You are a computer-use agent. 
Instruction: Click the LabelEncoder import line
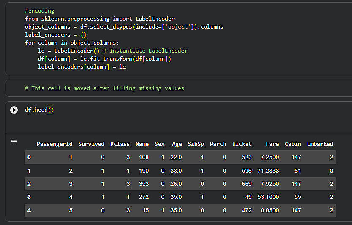pyautogui.click(x=99, y=19)
